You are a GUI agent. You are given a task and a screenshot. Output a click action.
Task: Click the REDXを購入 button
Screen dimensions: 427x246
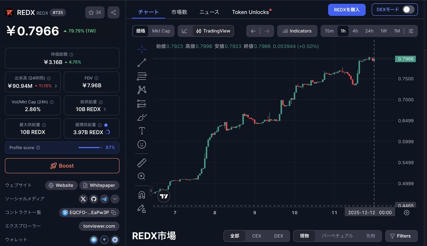pyautogui.click(x=347, y=10)
